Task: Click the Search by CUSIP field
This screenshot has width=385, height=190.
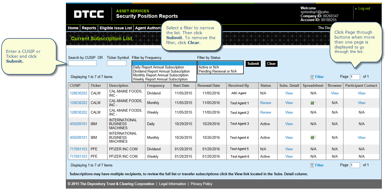Action: [82, 64]
